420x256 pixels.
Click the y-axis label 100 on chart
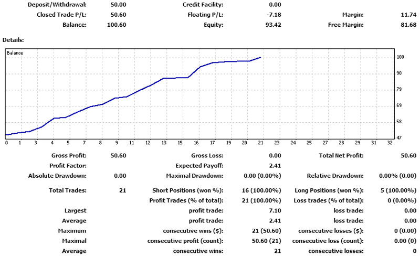pyautogui.click(x=401, y=57)
